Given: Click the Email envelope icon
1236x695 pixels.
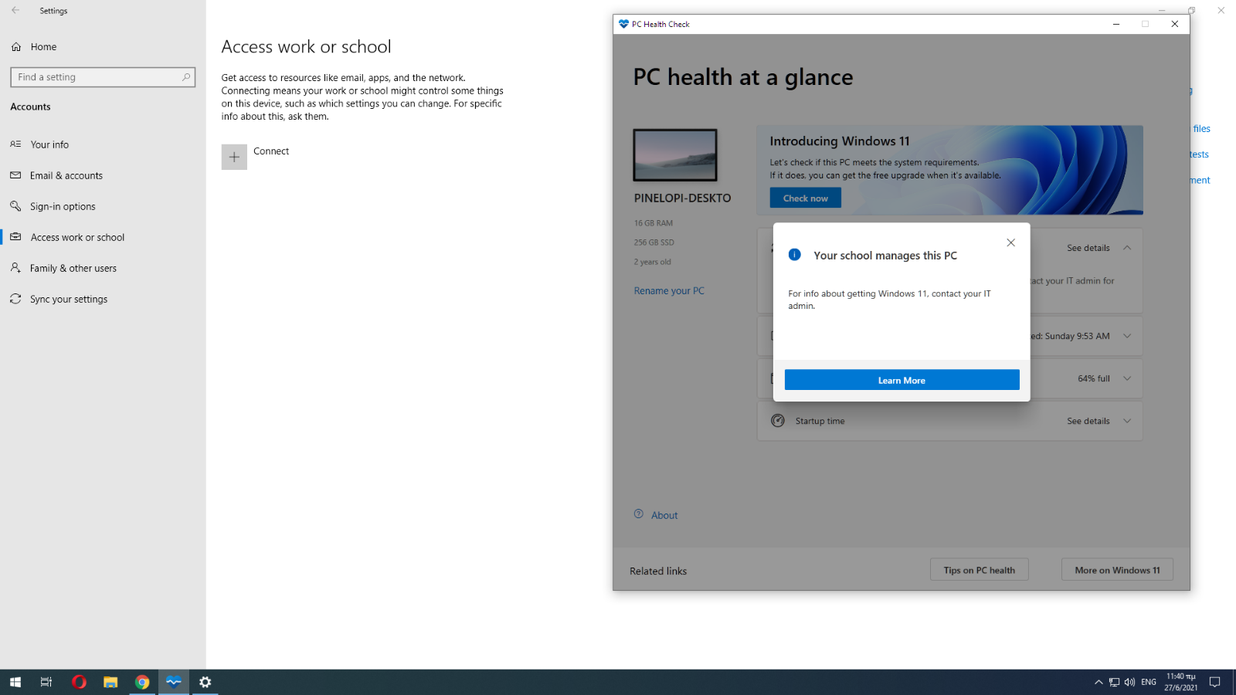Looking at the screenshot, I should point(15,175).
